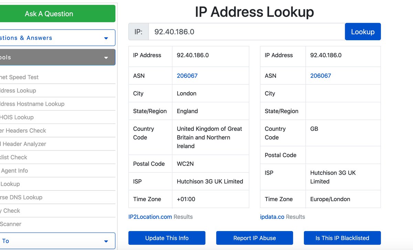413x250 pixels.
Task: Click the blue Lookup button
Action: coord(363,32)
